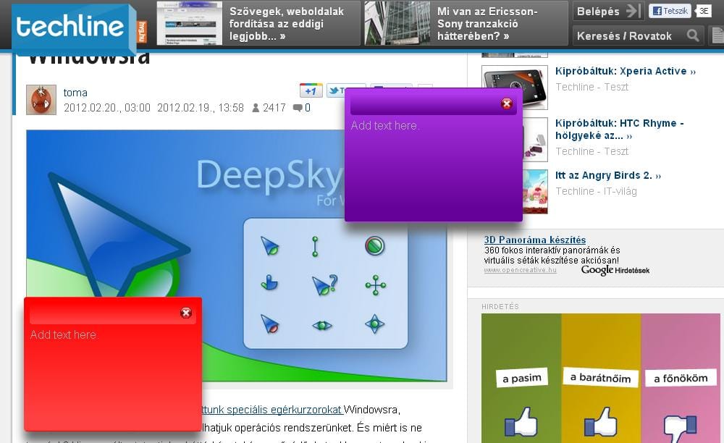Click the Facebook Tetszik like button

click(x=670, y=11)
